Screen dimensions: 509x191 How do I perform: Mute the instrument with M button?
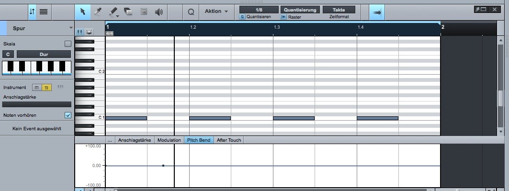pos(37,88)
